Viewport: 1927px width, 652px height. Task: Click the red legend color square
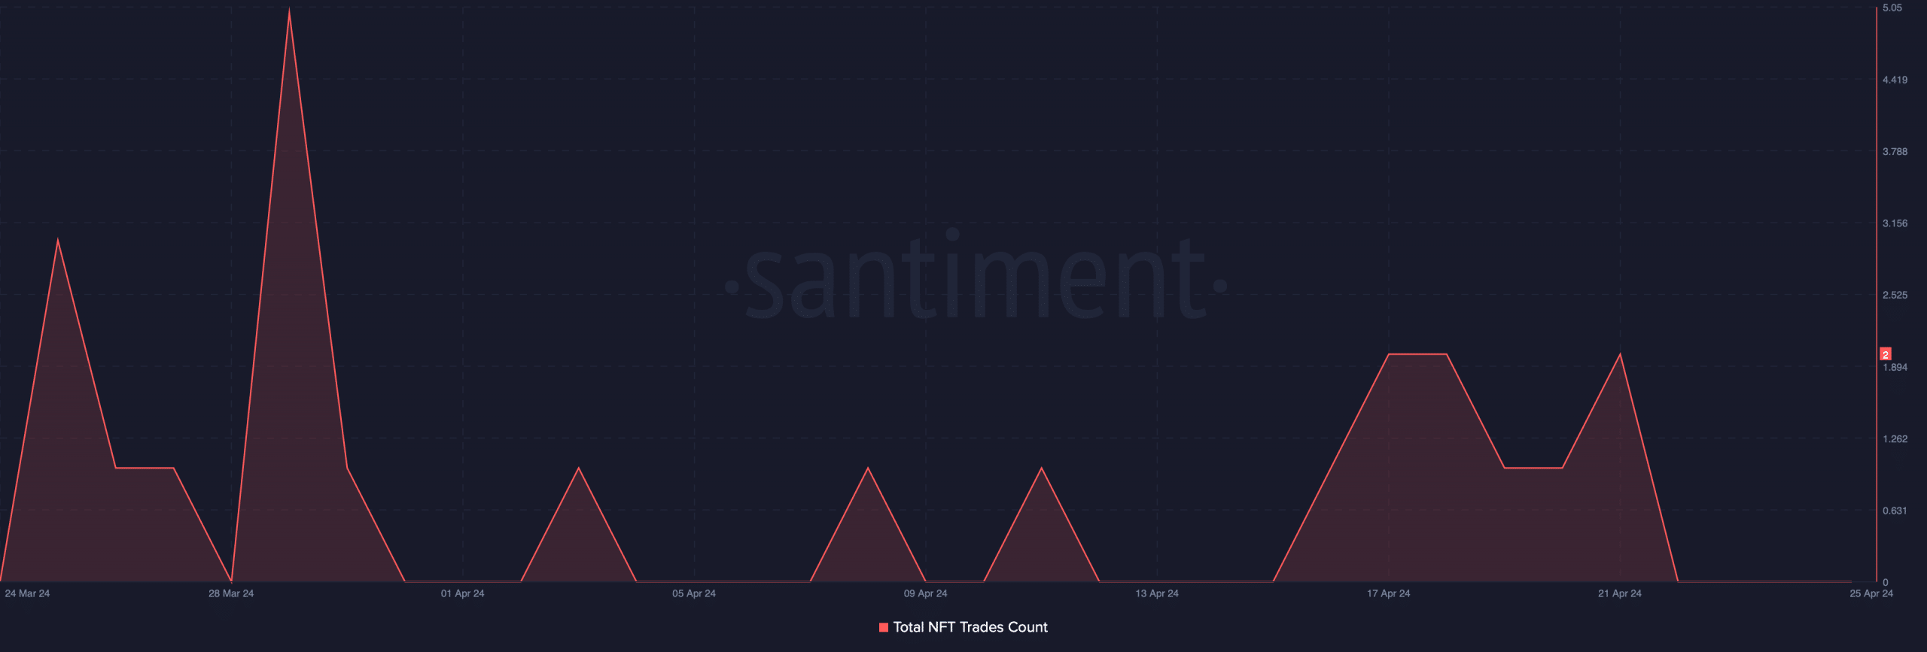tap(884, 627)
